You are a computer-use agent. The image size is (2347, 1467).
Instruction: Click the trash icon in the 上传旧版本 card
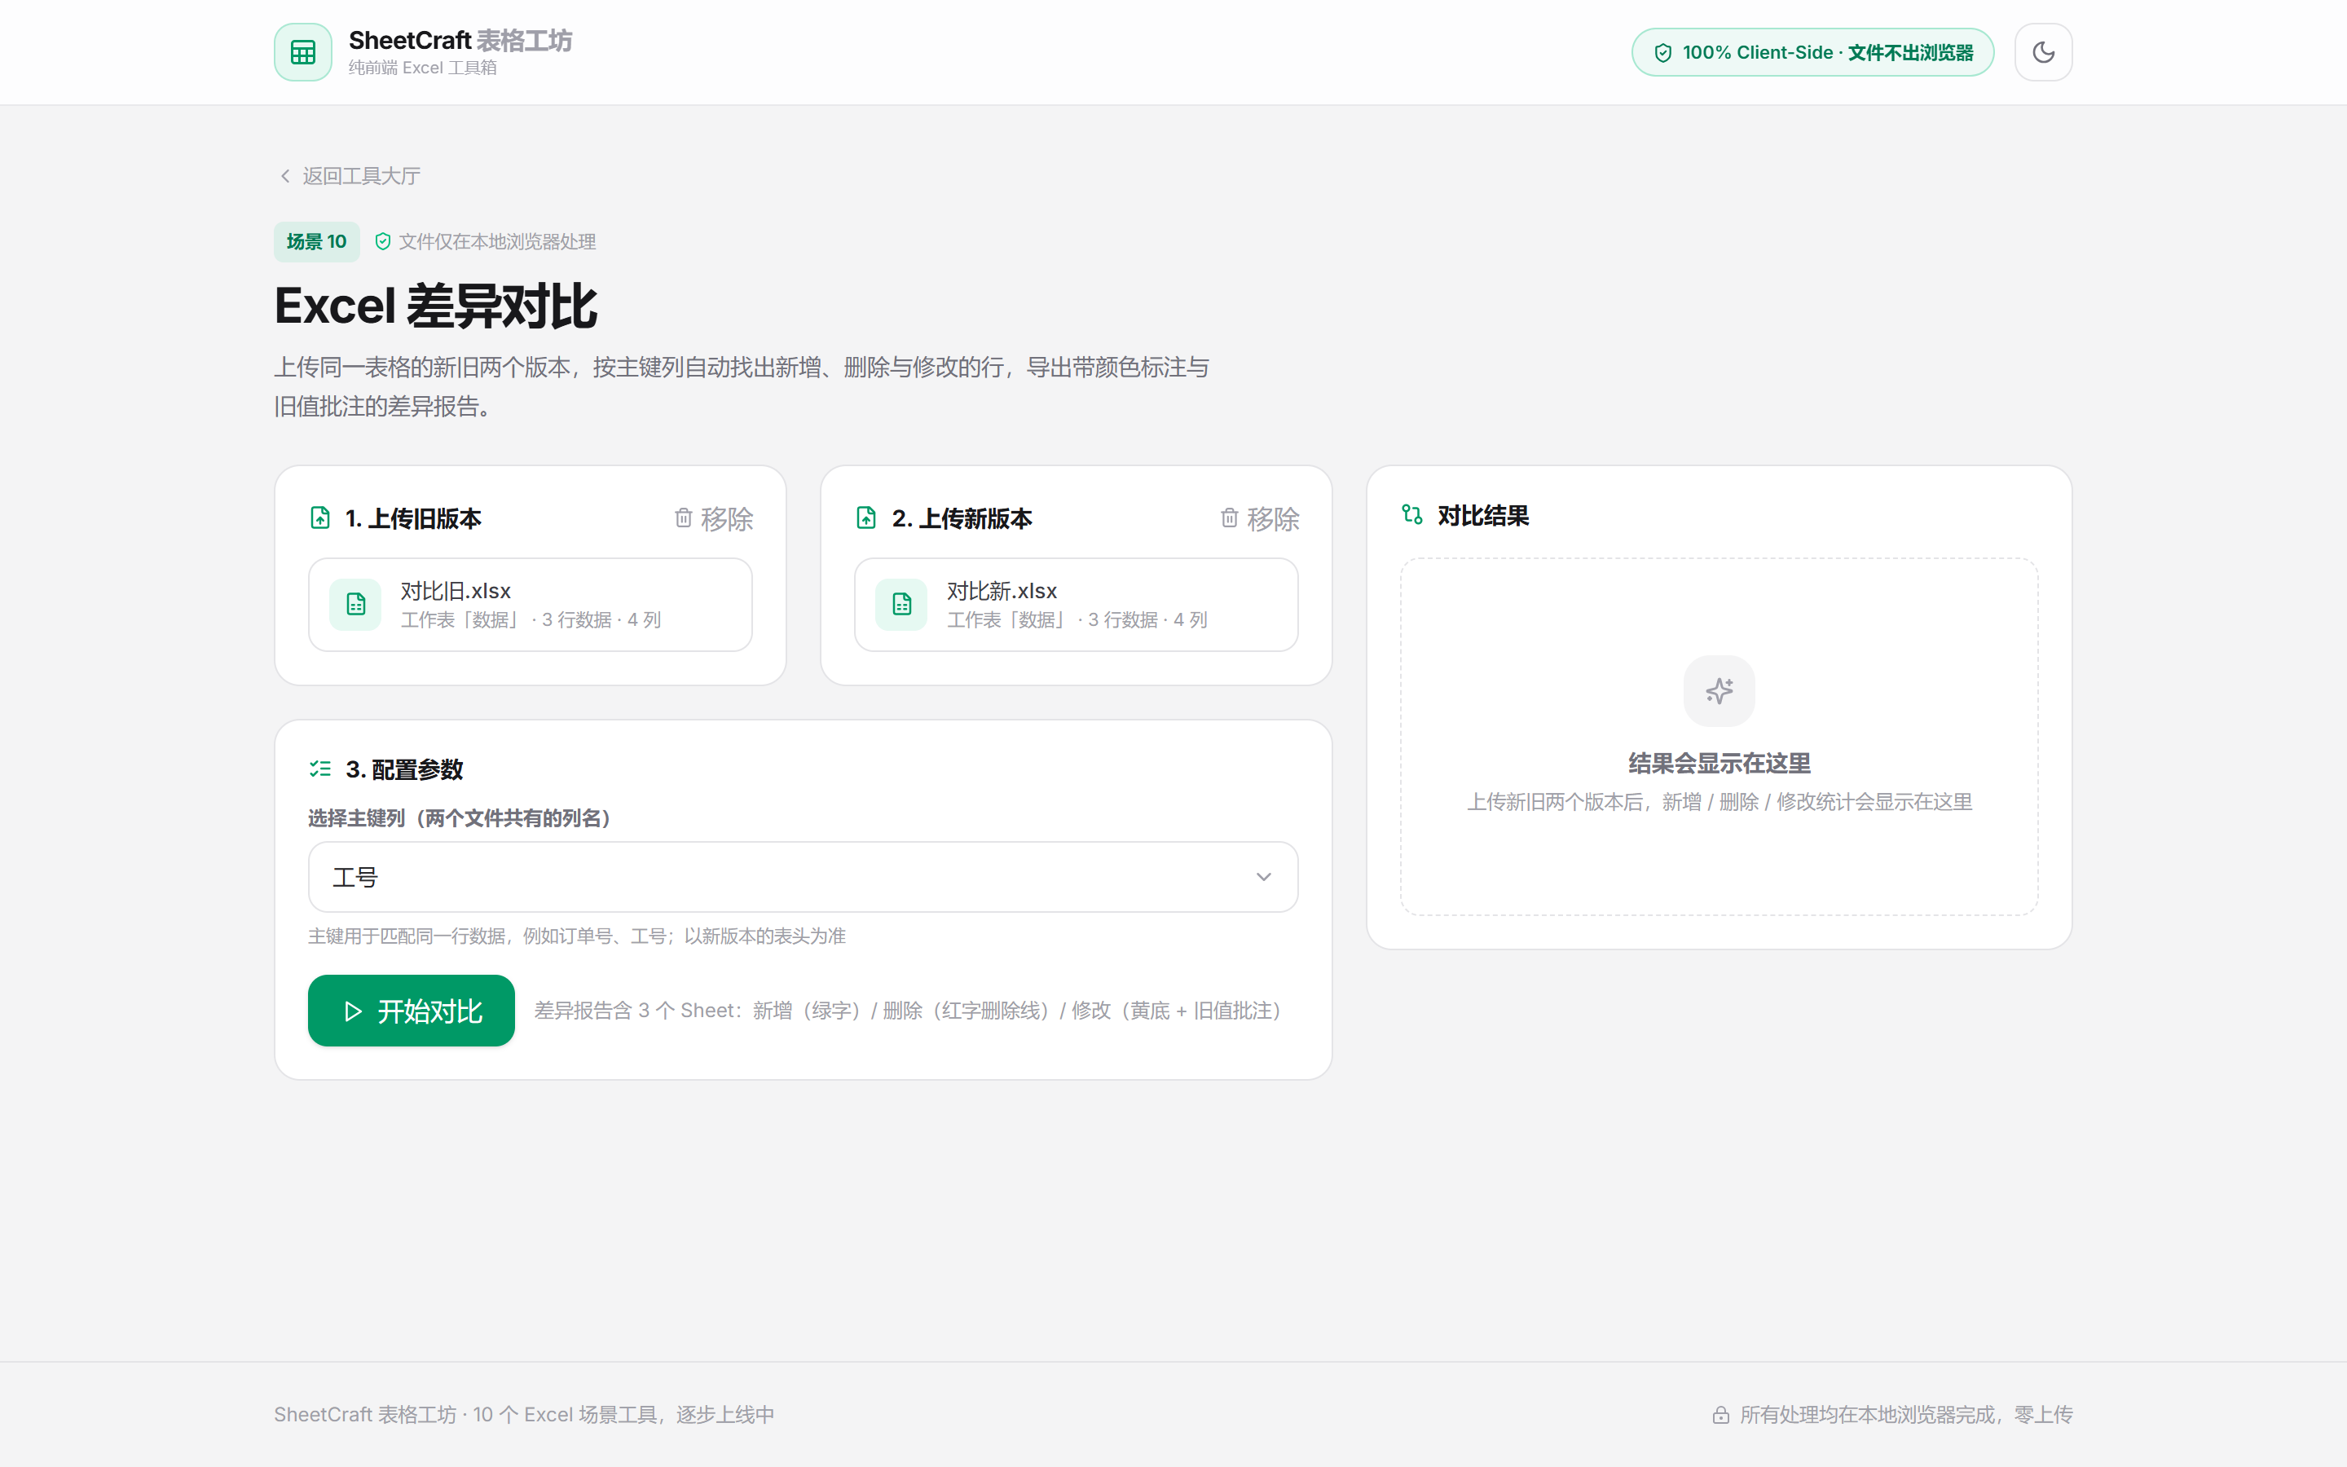click(x=684, y=518)
